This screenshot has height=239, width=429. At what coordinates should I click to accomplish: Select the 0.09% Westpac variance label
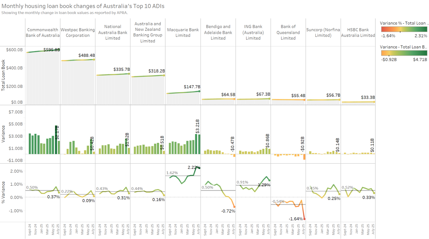(88, 201)
